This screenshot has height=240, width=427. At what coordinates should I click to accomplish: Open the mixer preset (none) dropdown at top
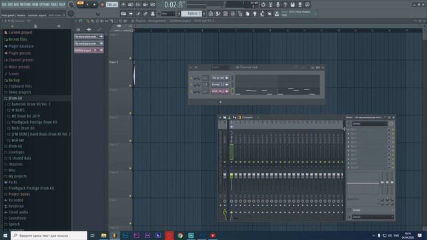[x=369, y=123]
